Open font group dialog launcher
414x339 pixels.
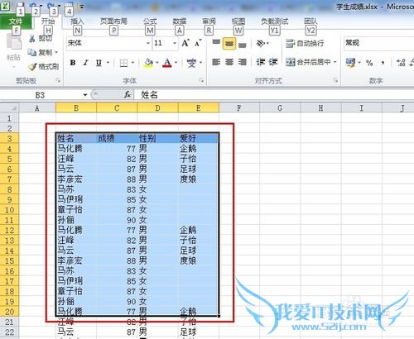(201, 80)
